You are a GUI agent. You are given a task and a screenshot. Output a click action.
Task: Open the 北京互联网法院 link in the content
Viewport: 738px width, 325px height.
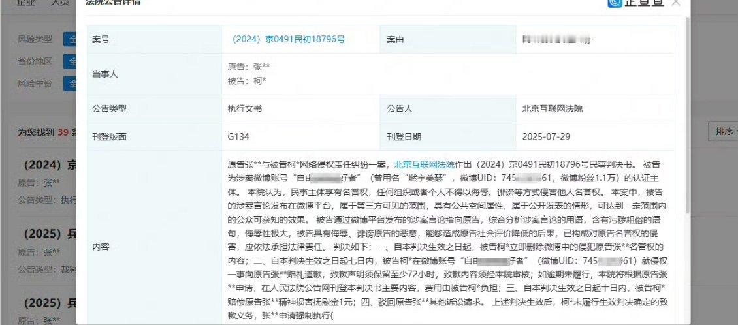point(425,165)
